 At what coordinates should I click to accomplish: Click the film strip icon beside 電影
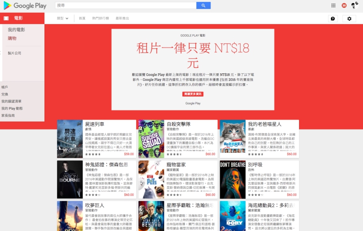click(x=6, y=18)
